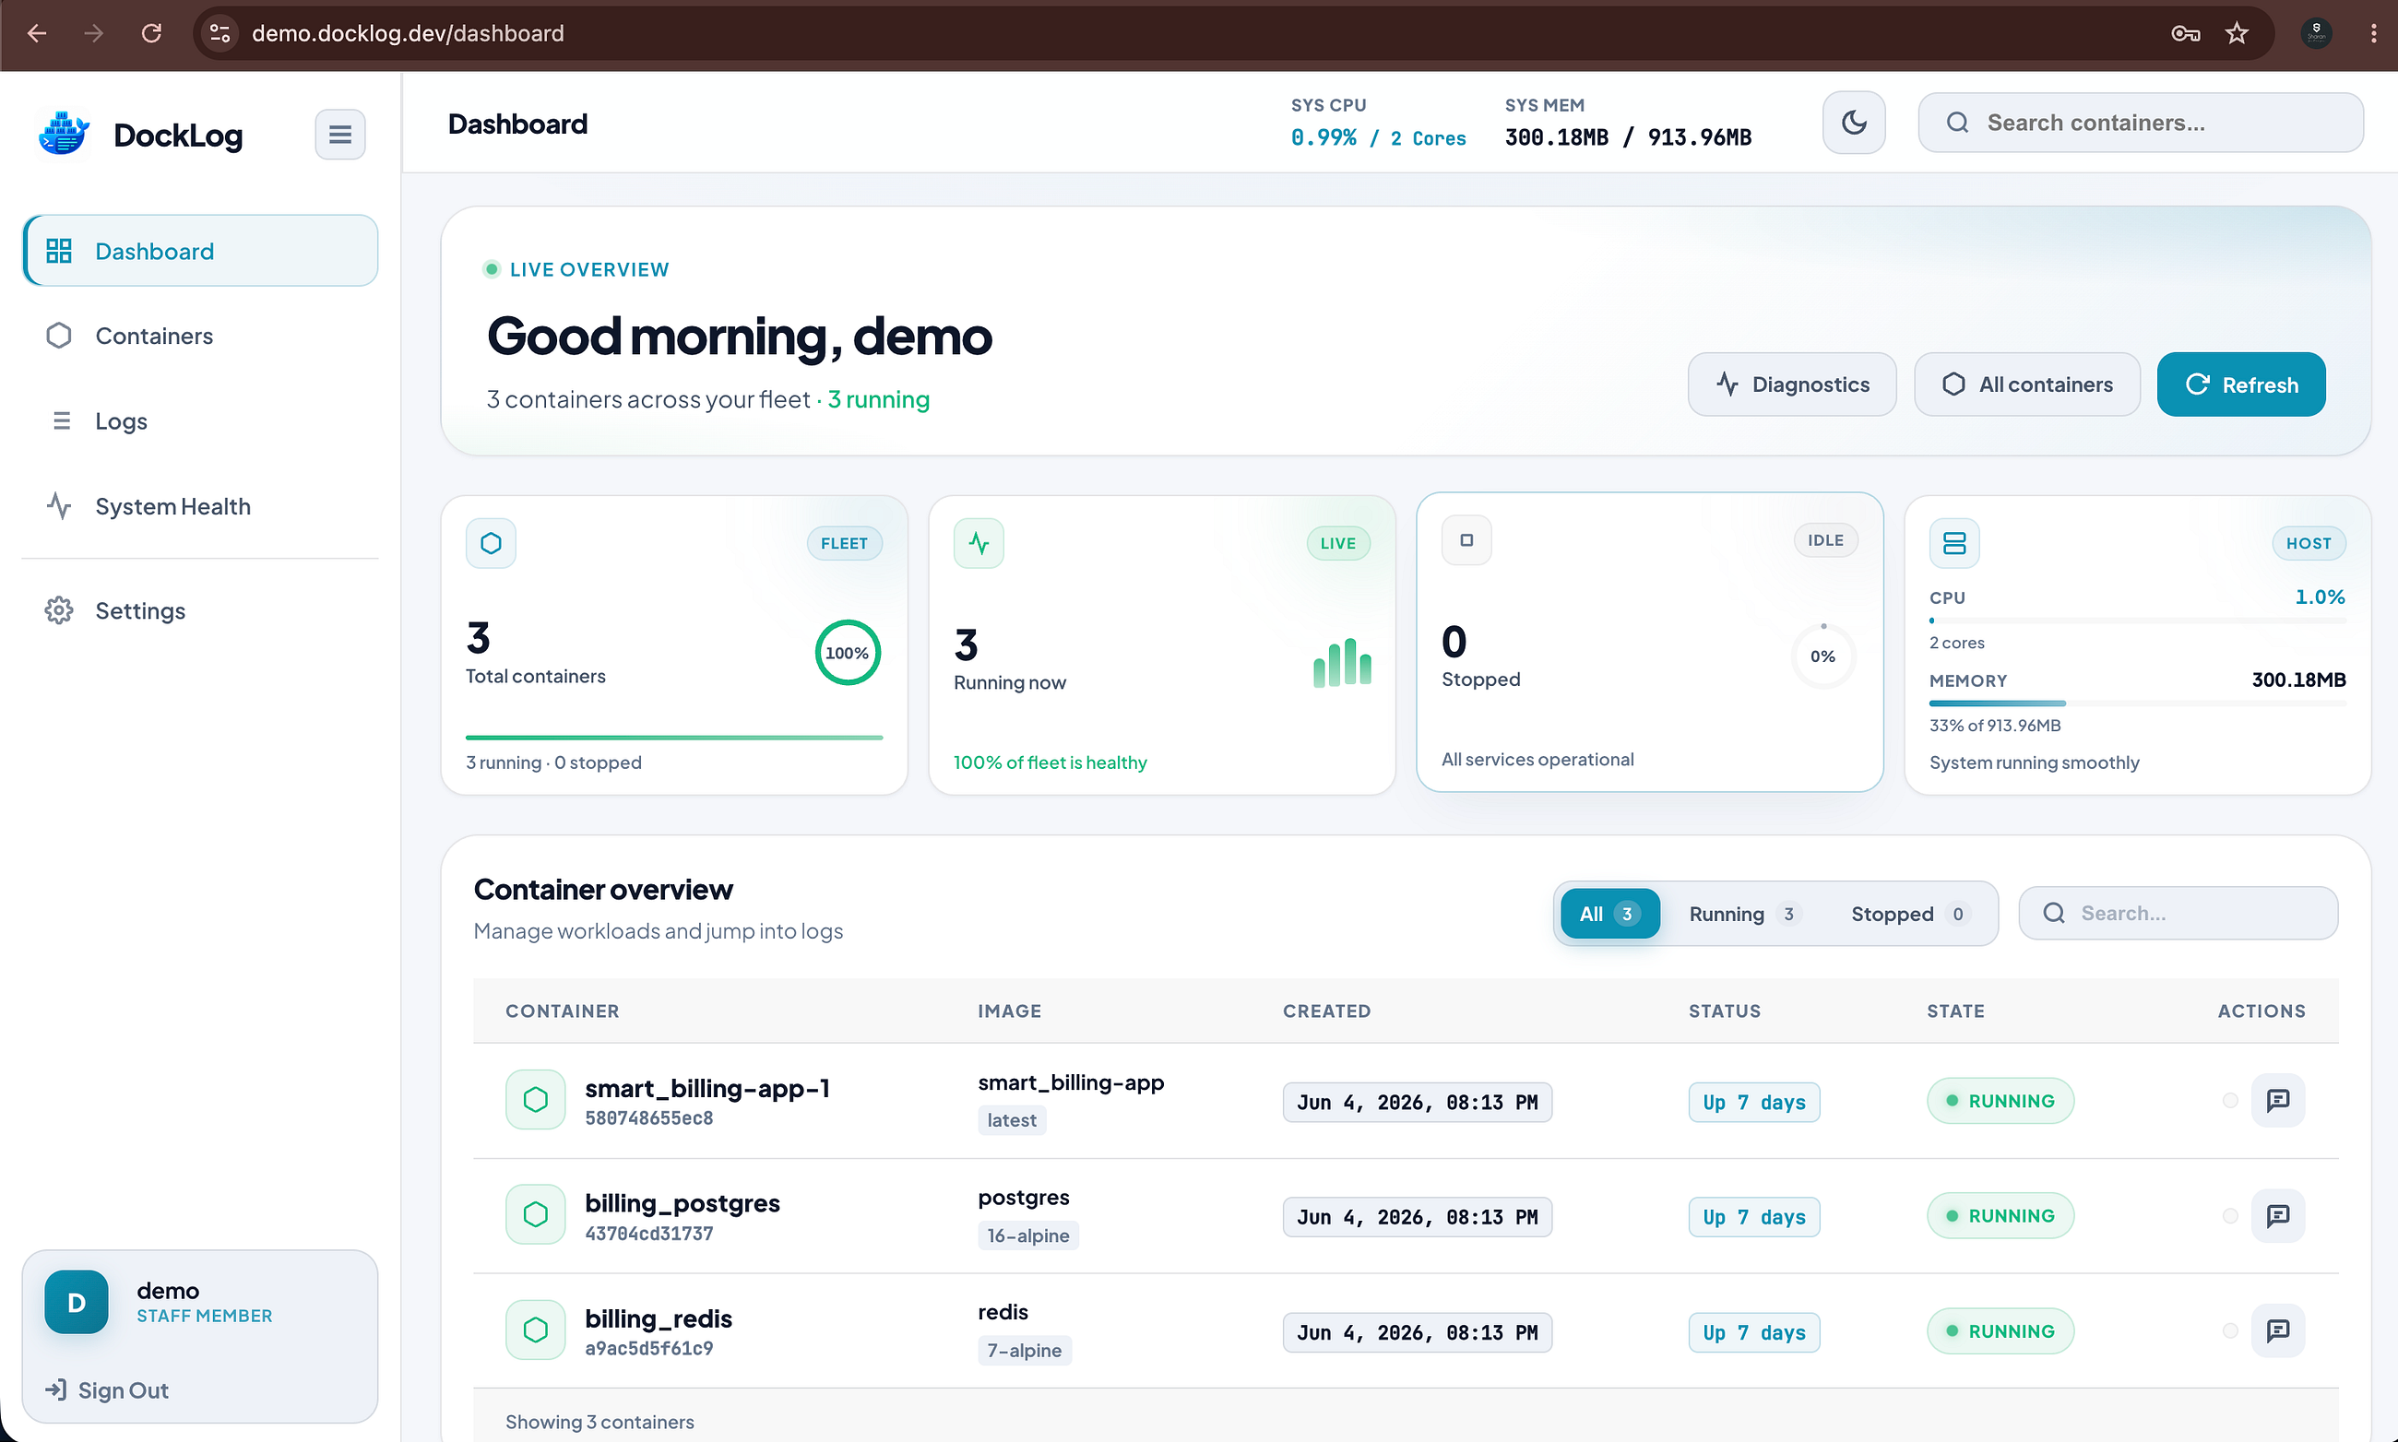2398x1442 pixels.
Task: Click the 0% ring on Stopped card
Action: pos(1822,656)
